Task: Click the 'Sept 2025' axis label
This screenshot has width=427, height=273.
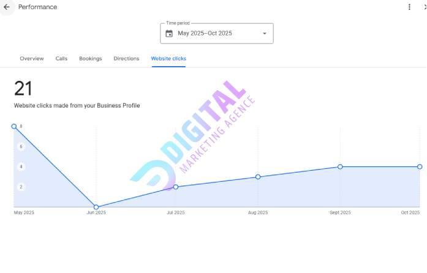Action: point(340,212)
